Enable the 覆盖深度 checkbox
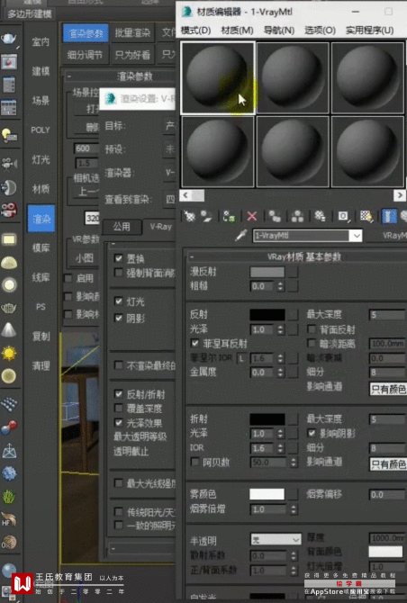This screenshot has height=603, width=407. 119,408
